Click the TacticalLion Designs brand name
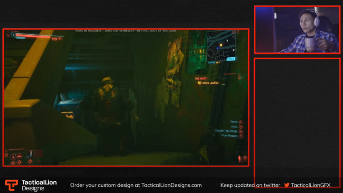 [39, 185]
